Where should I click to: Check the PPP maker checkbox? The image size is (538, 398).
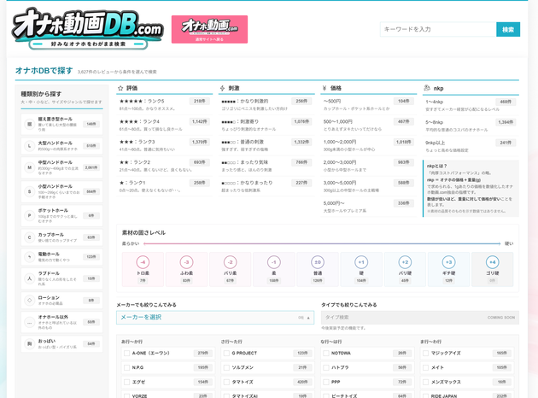coord(326,382)
